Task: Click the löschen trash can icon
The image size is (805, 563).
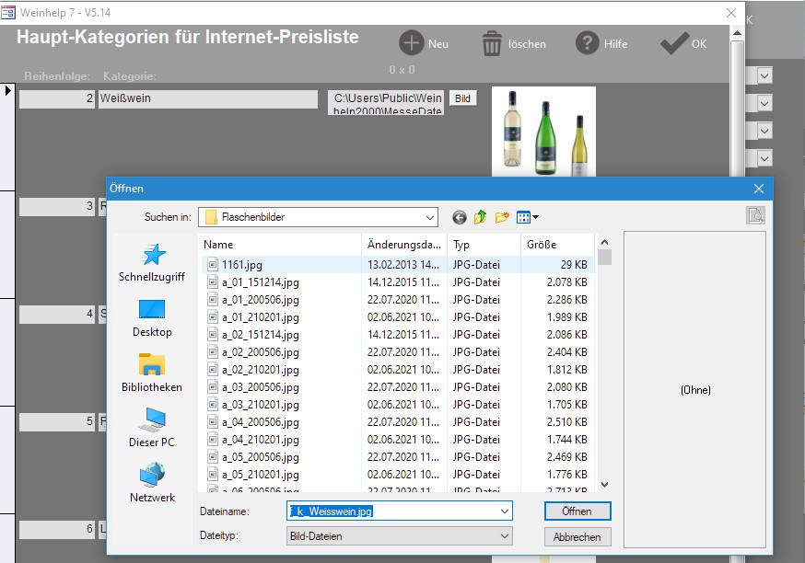Action: (x=492, y=43)
